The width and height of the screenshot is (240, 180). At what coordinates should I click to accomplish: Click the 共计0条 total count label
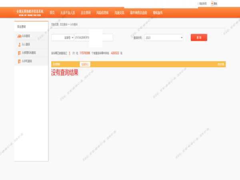pyautogui.click(x=221, y=64)
